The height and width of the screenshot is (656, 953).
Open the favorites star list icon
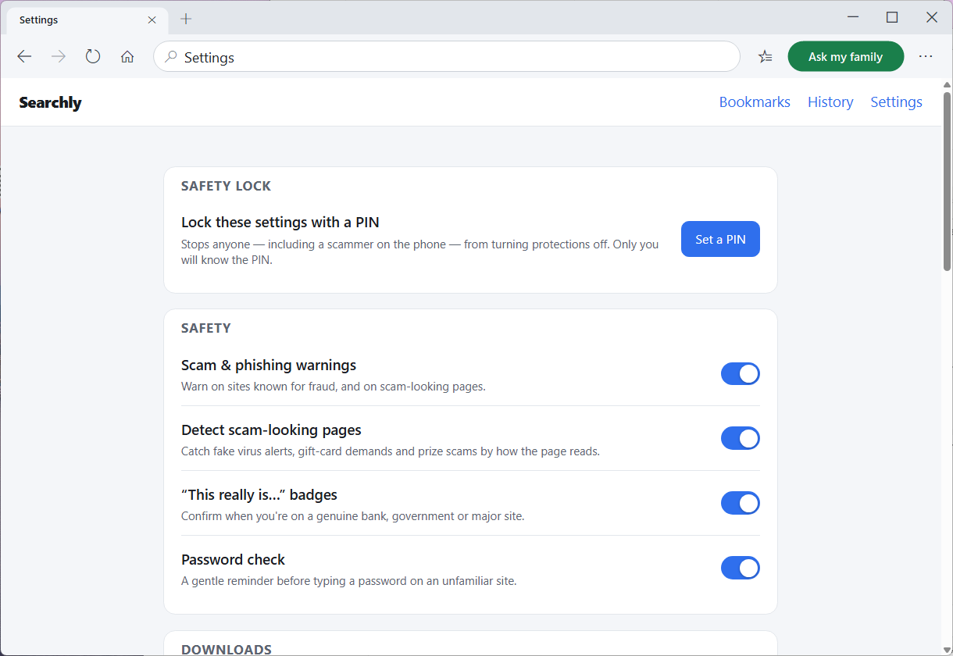tap(766, 56)
